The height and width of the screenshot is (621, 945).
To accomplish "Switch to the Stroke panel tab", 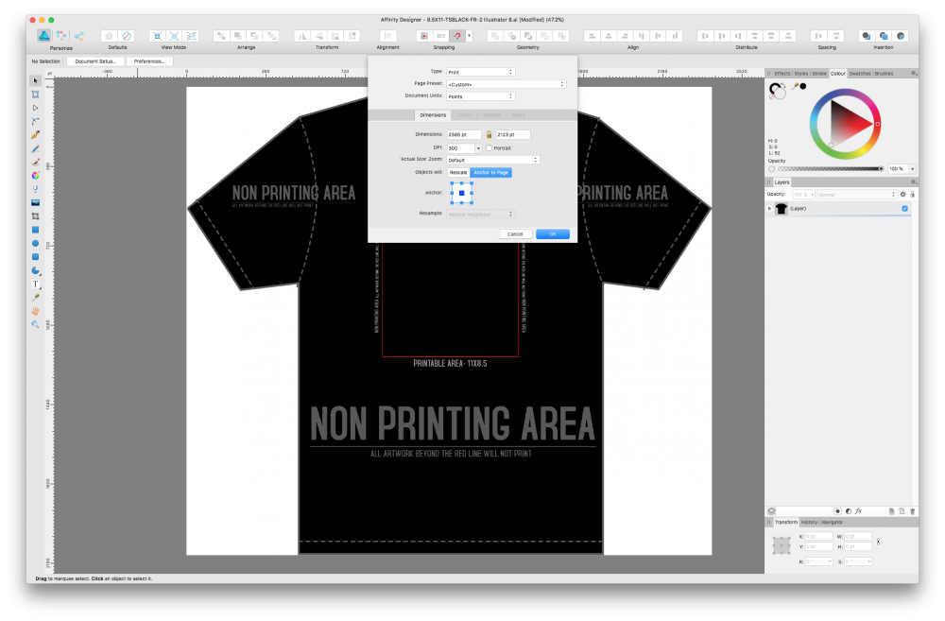I will tap(819, 74).
